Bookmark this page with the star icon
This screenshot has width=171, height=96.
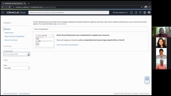pyautogui.click(x=142, y=7)
